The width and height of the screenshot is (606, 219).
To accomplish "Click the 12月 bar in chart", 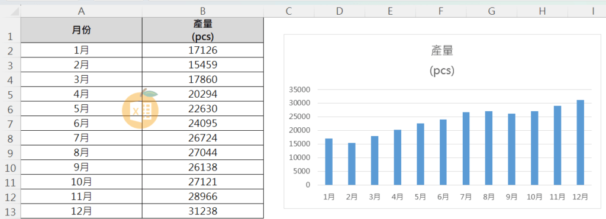I will pyautogui.click(x=580, y=143).
